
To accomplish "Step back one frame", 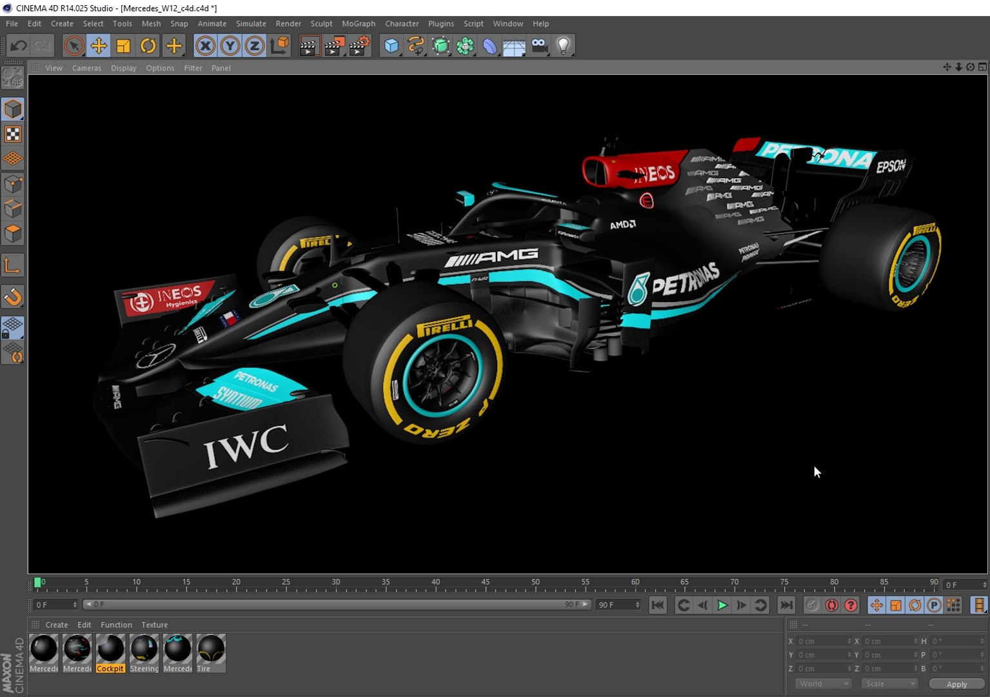I will point(703,605).
